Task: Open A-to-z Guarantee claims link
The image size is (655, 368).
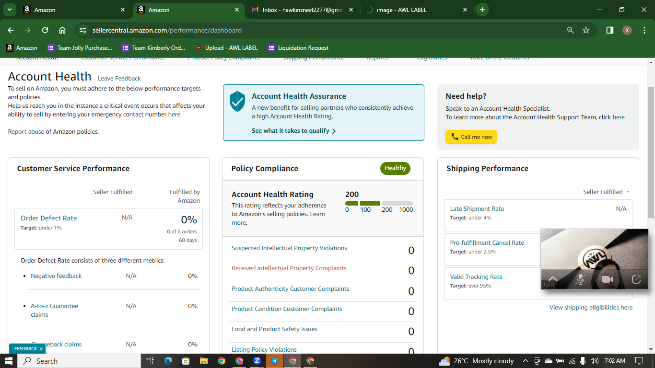Action: click(54, 310)
